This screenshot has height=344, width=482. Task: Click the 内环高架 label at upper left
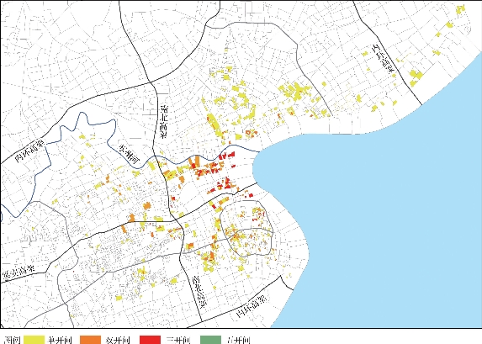coord(29,151)
